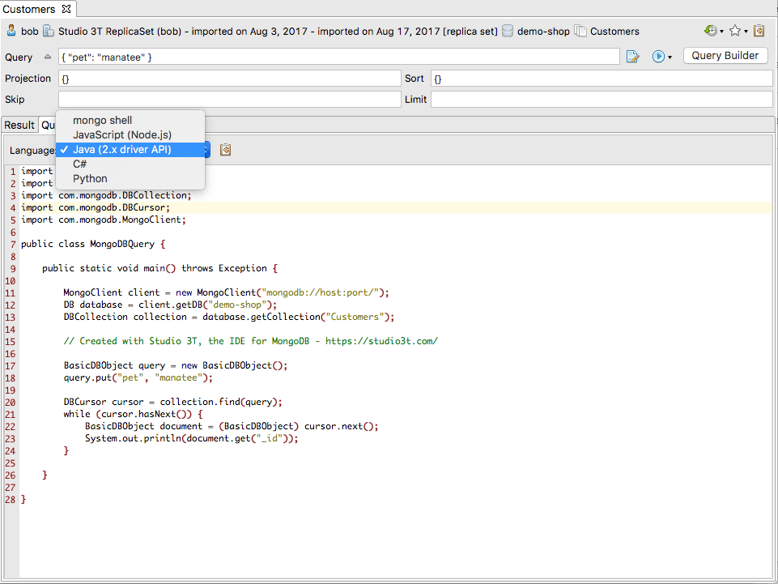
Task: Open the run query options arrow
Action: (670, 58)
